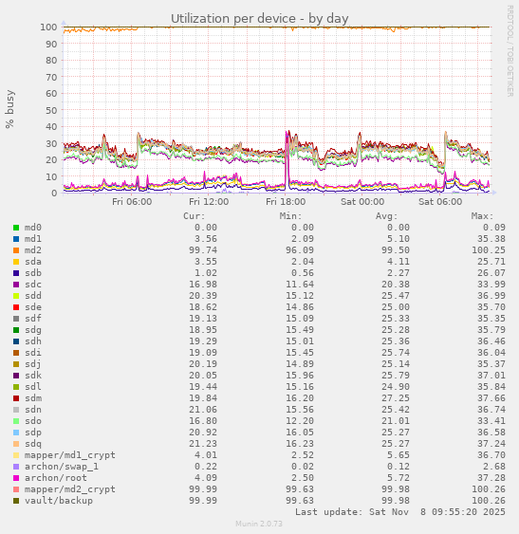This screenshot has height=534, width=519.
Task: Click the 'sde' legend label
Action: click(32, 307)
